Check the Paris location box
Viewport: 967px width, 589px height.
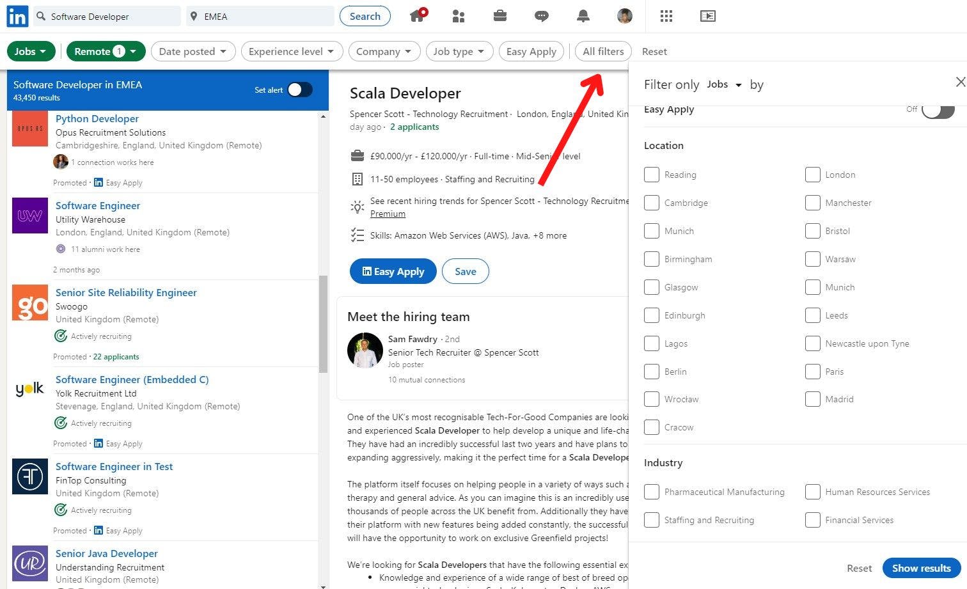(x=813, y=372)
